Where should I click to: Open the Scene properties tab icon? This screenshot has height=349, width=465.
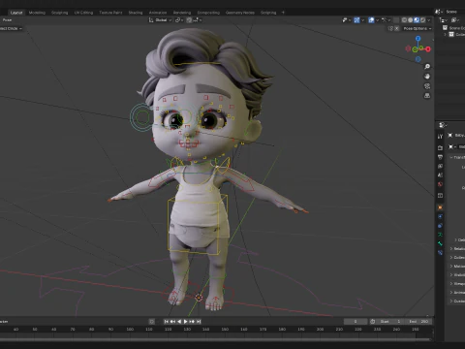click(440, 175)
